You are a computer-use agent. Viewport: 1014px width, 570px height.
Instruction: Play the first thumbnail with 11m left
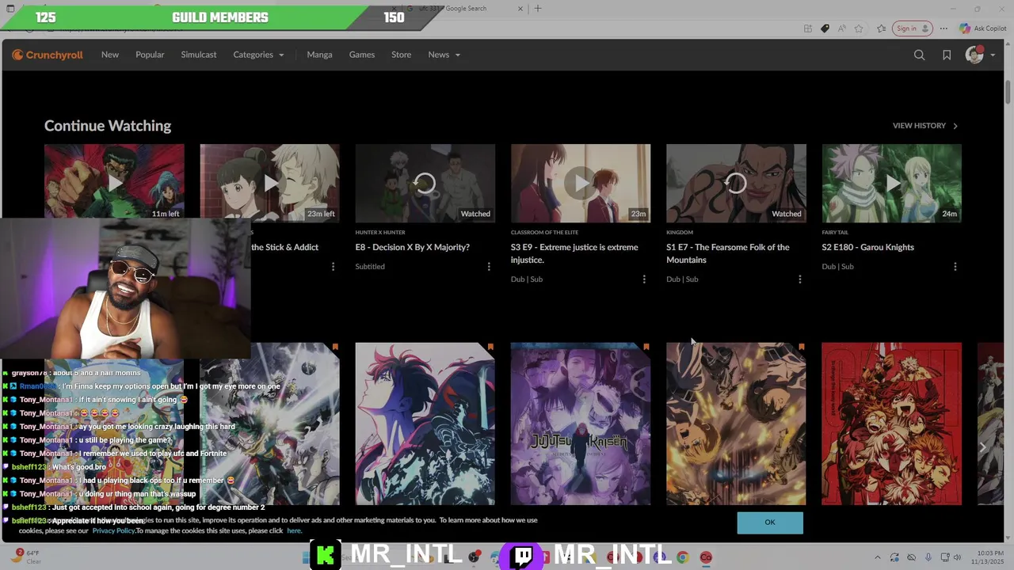(114, 183)
